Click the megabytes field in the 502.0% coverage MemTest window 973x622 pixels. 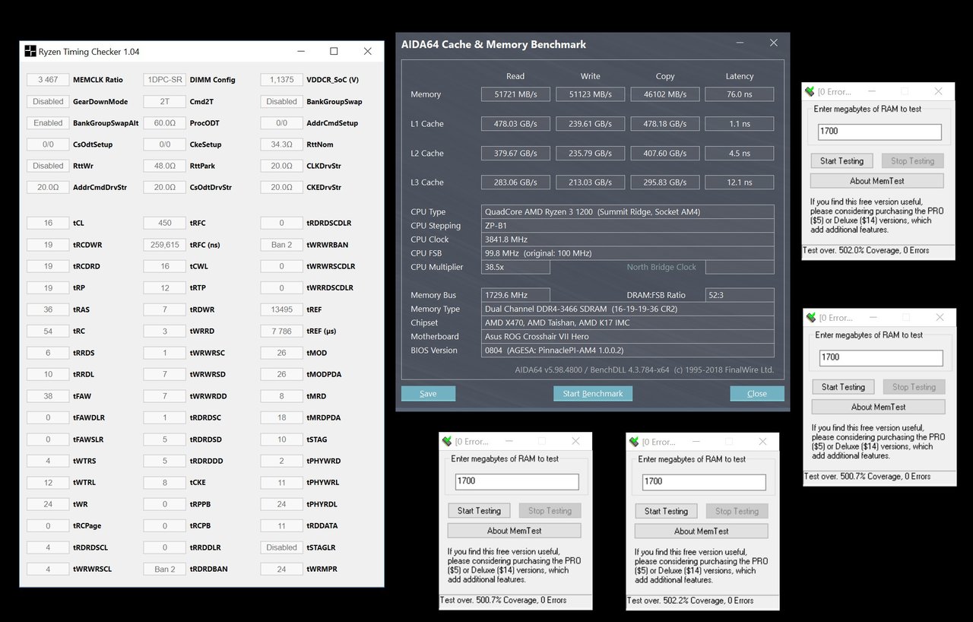coord(880,131)
